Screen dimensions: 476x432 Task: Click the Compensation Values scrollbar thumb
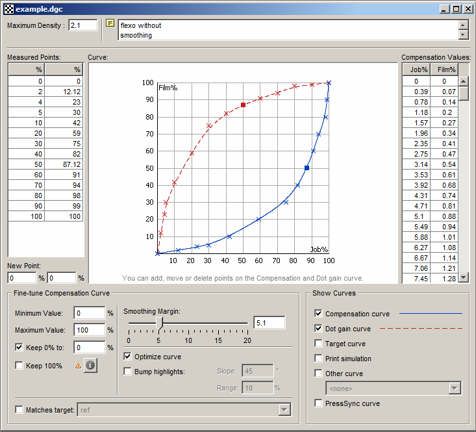coord(463,94)
